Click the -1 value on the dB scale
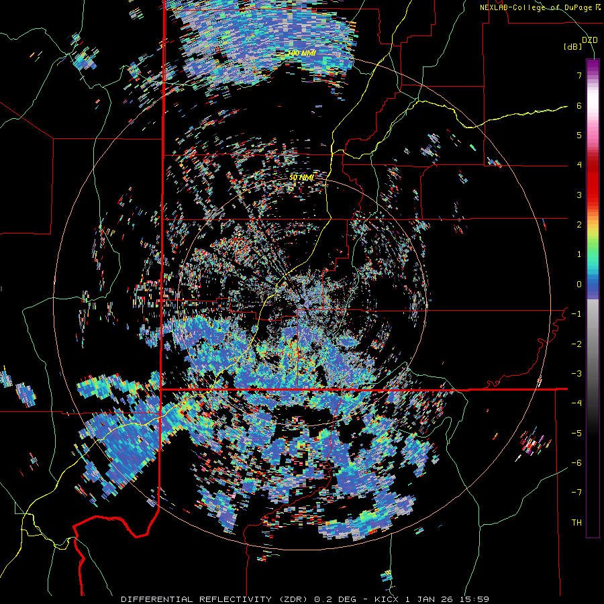The width and height of the screenshot is (604, 604). (x=576, y=314)
